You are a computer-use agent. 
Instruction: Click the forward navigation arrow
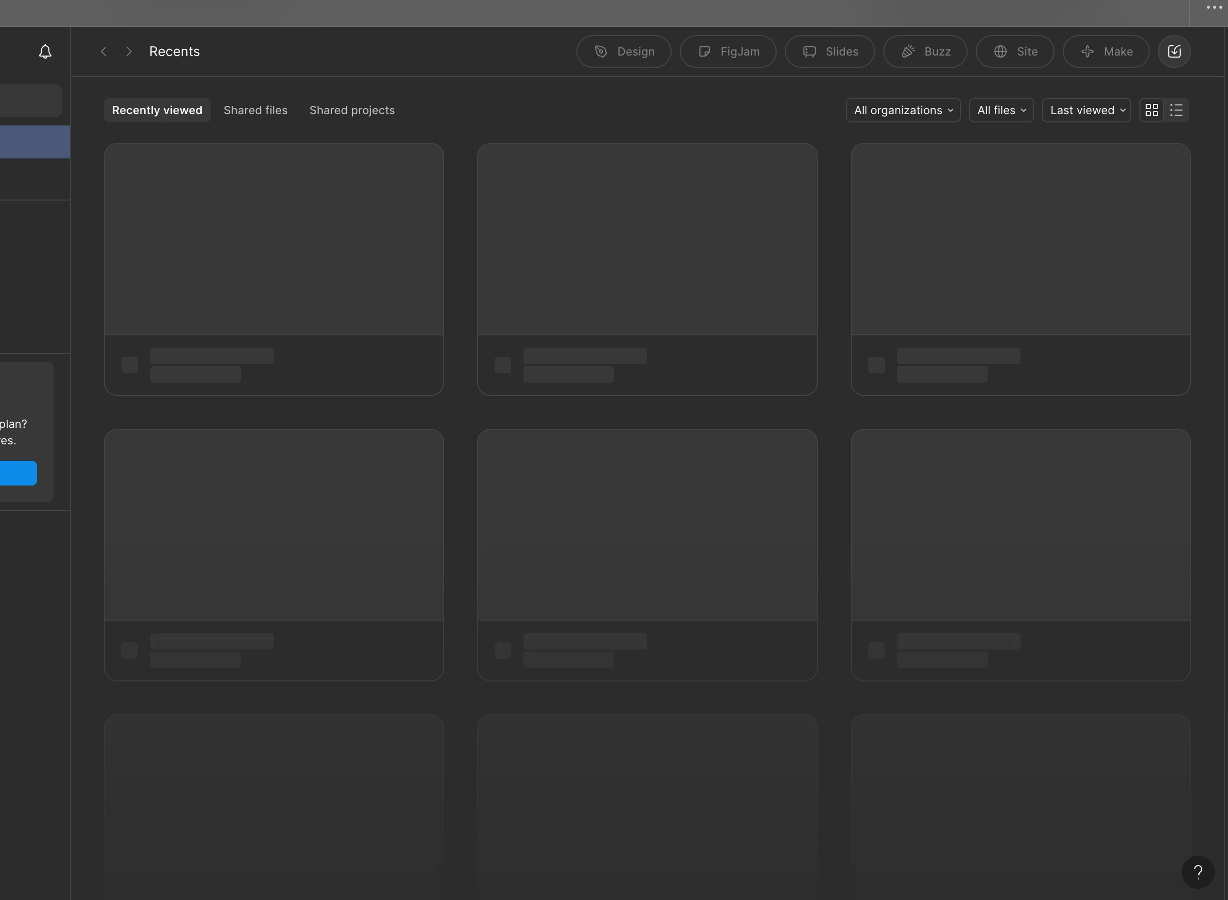129,52
